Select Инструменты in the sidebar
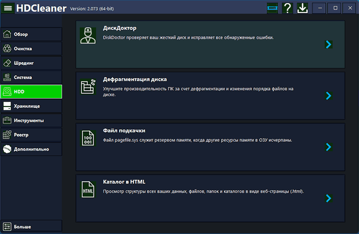 (x=31, y=120)
